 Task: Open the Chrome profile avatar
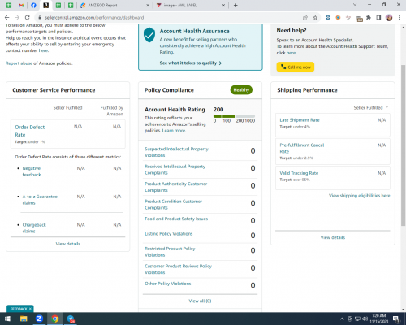click(389, 18)
